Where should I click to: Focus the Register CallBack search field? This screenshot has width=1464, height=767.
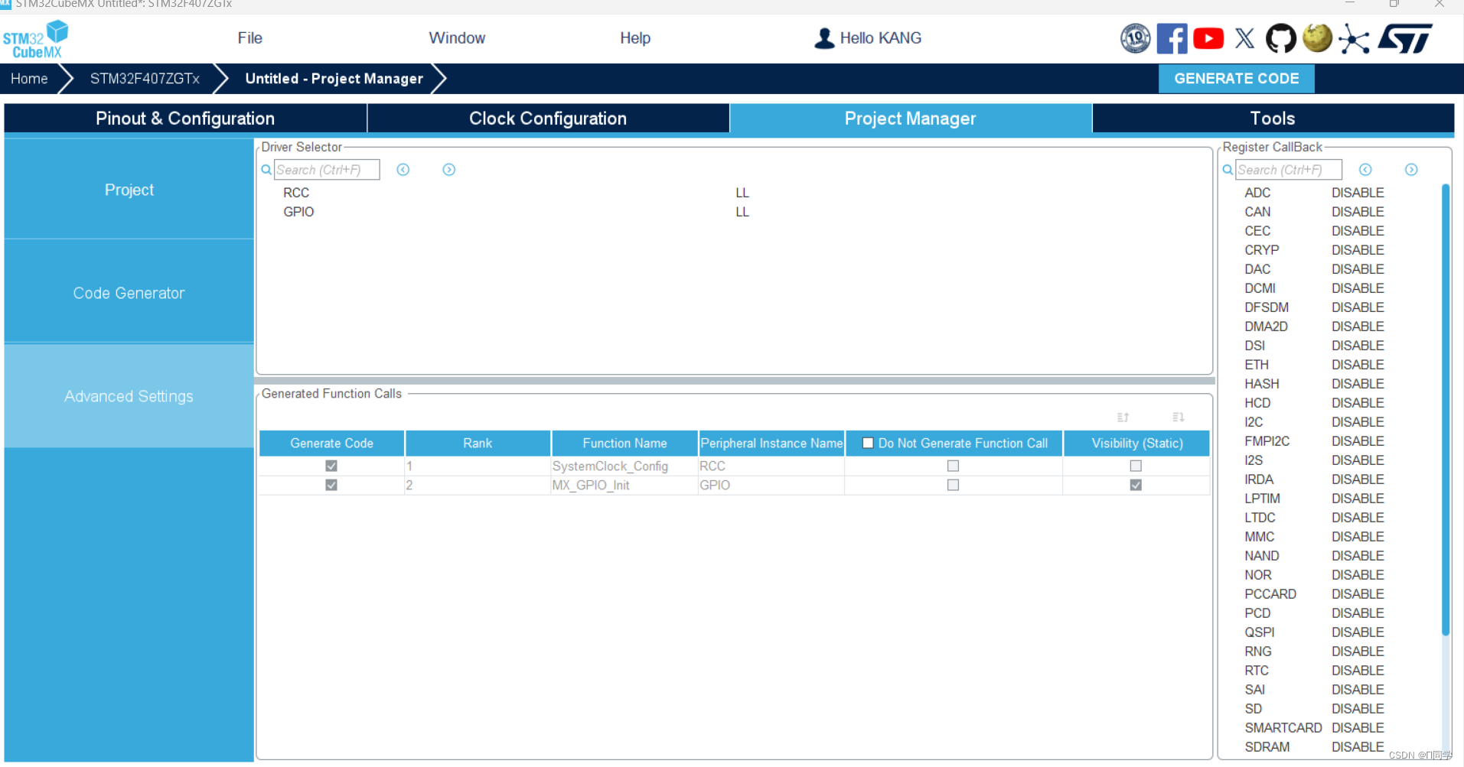tap(1289, 170)
